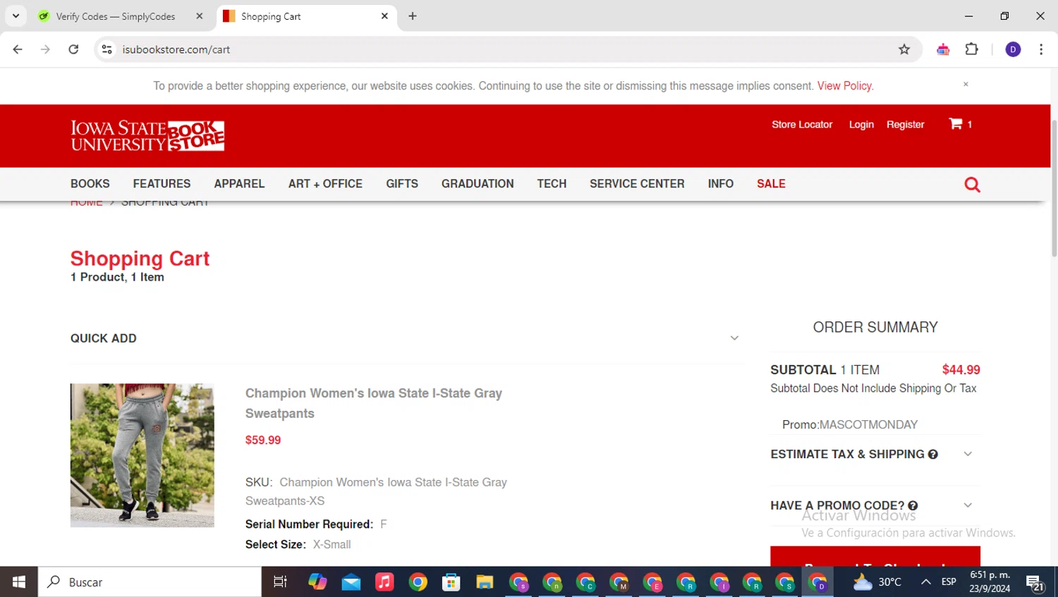Open the tab search dropdown arrow
Viewport: 1058px width, 597px height.
[16, 16]
